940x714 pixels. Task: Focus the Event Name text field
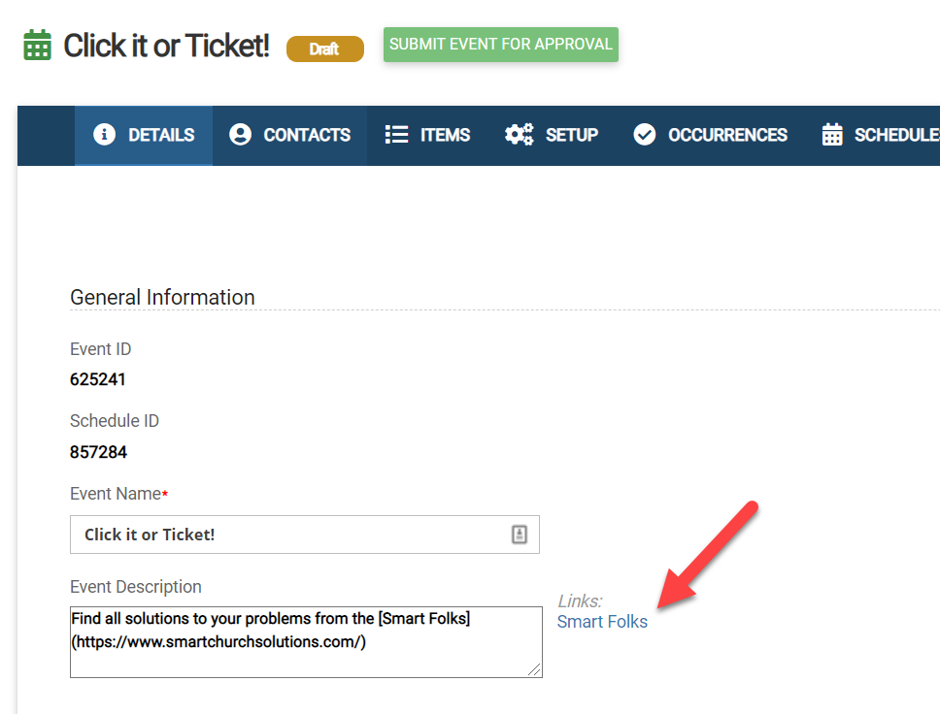pos(291,535)
